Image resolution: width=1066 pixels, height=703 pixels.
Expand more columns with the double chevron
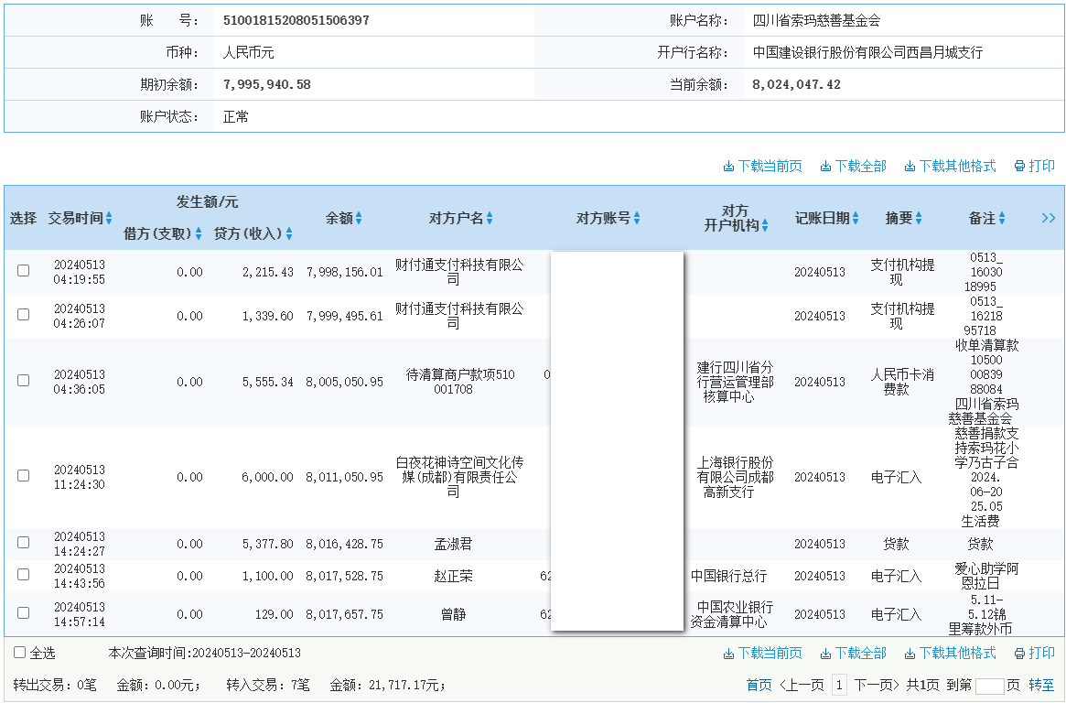point(1049,218)
